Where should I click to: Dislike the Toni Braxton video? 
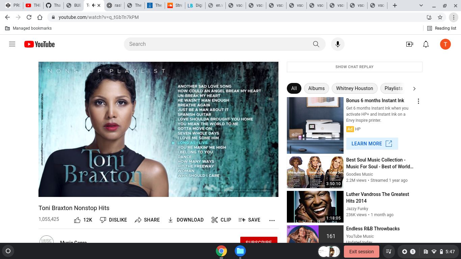pyautogui.click(x=113, y=220)
